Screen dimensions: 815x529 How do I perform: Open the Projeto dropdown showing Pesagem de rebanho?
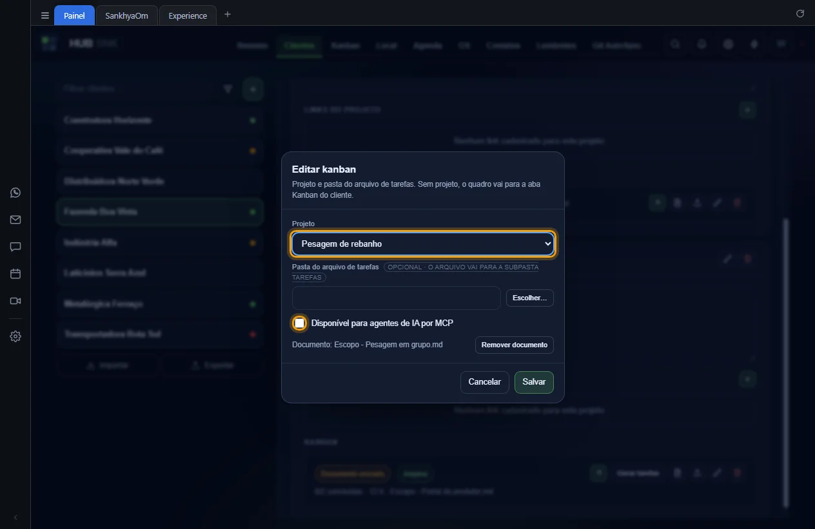pos(423,244)
